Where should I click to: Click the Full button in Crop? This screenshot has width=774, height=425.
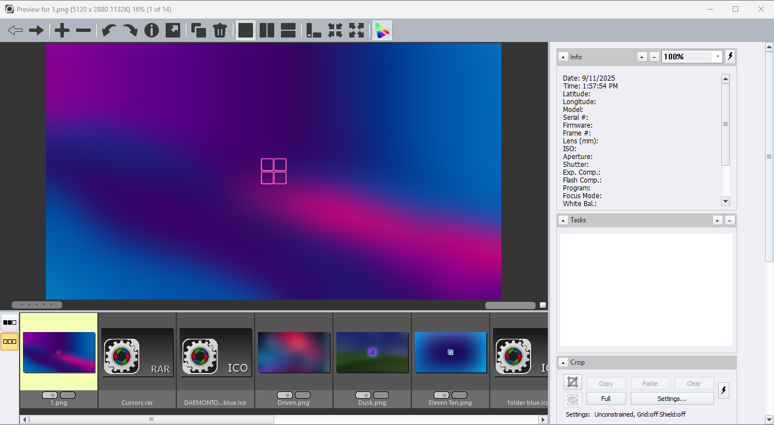pos(606,399)
